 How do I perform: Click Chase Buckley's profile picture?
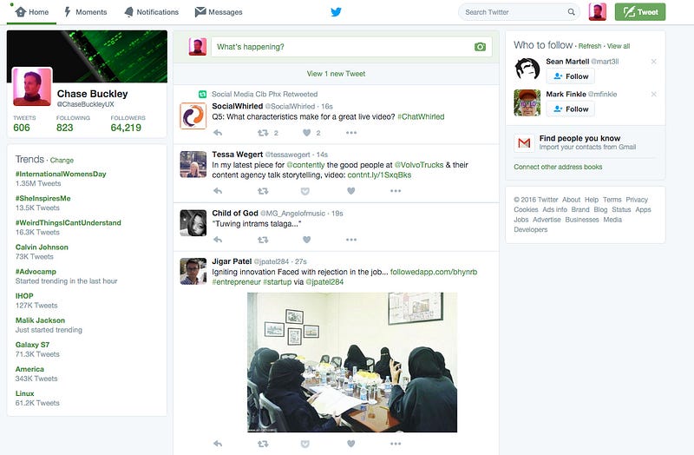pos(32,86)
